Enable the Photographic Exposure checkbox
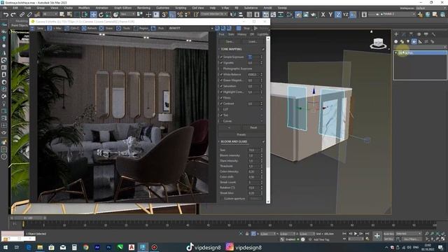Viewport: 448px width, 252px height. click(221, 69)
